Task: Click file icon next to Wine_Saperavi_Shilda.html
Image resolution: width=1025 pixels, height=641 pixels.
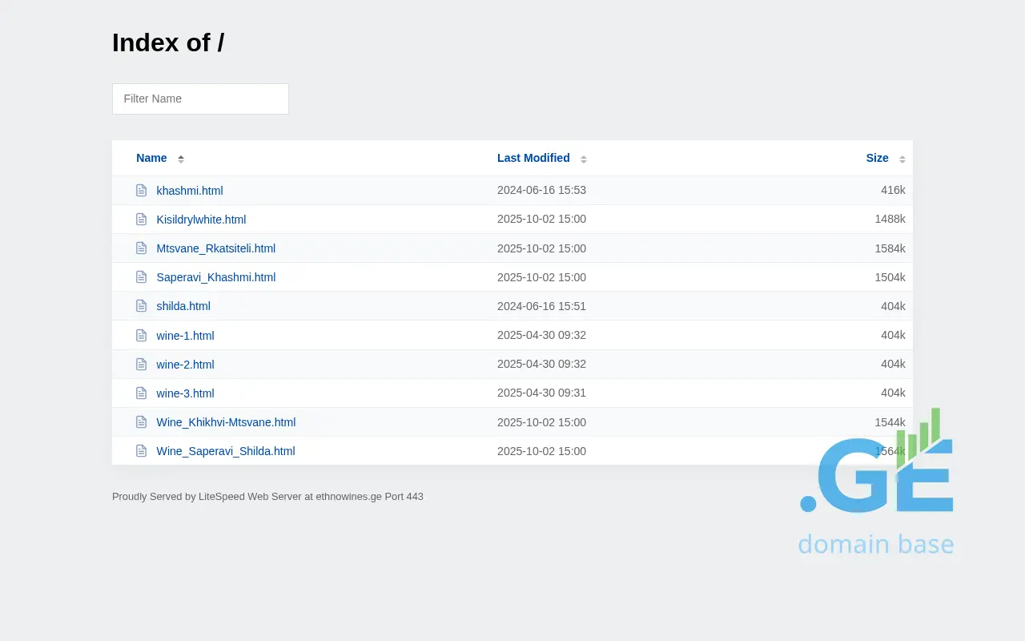Action: [142, 451]
